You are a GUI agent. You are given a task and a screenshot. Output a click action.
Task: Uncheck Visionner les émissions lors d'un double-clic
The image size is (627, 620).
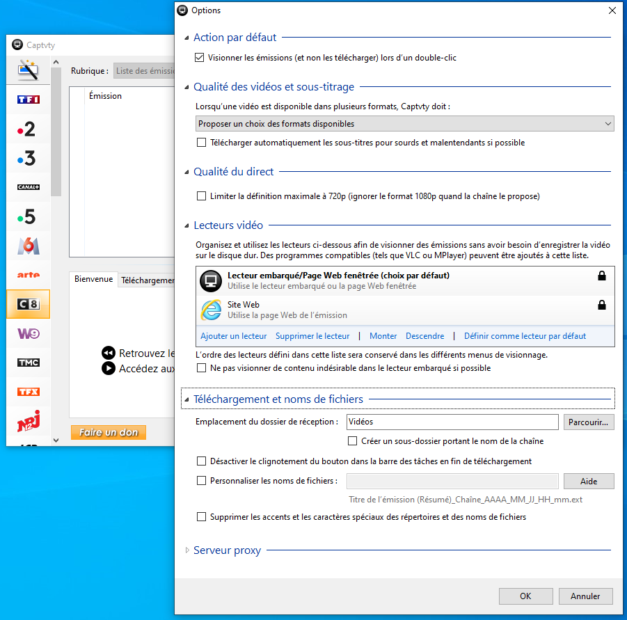200,58
